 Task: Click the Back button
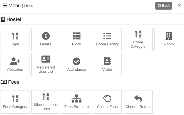(164, 6)
